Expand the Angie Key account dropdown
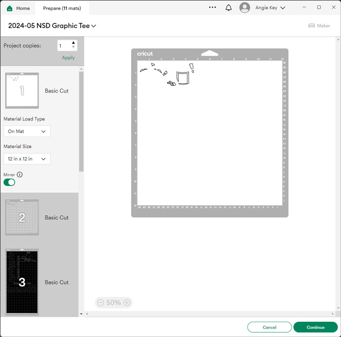 coord(283,8)
